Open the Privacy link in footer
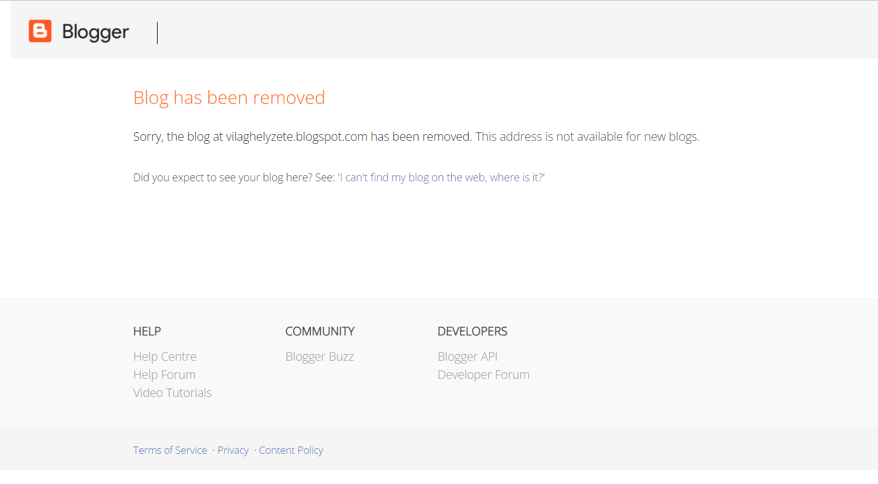 tap(233, 450)
